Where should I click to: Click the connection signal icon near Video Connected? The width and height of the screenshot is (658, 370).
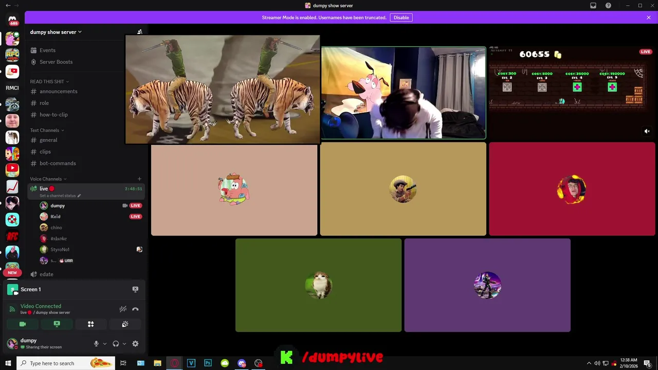click(12, 309)
